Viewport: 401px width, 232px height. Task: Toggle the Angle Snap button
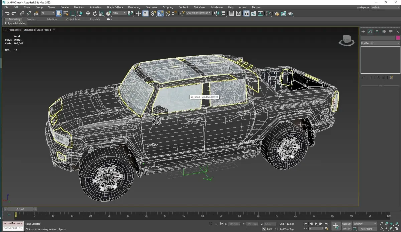click(160, 13)
